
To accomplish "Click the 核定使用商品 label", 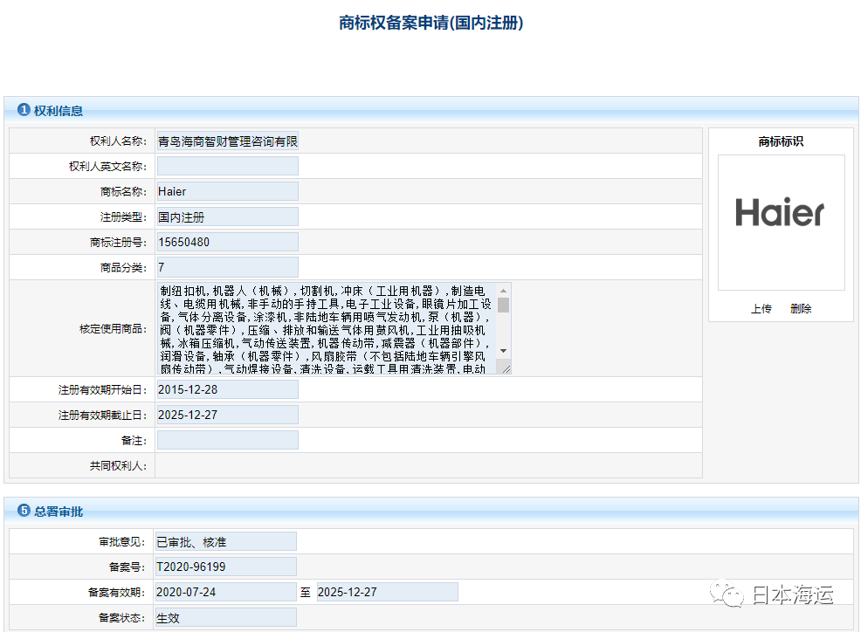I will 114,329.
